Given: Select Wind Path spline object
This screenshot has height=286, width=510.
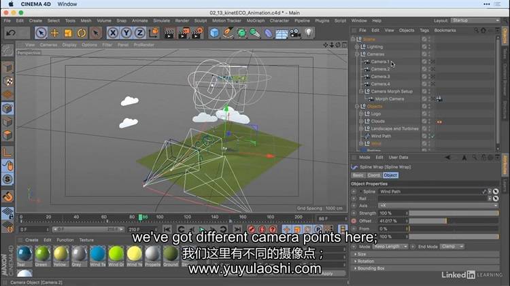Looking at the screenshot, I should 381,136.
